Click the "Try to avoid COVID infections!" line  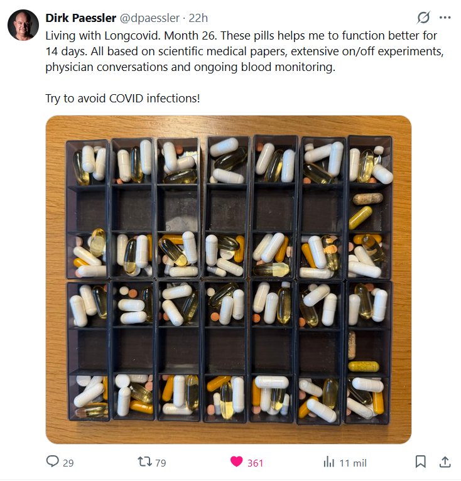click(122, 99)
